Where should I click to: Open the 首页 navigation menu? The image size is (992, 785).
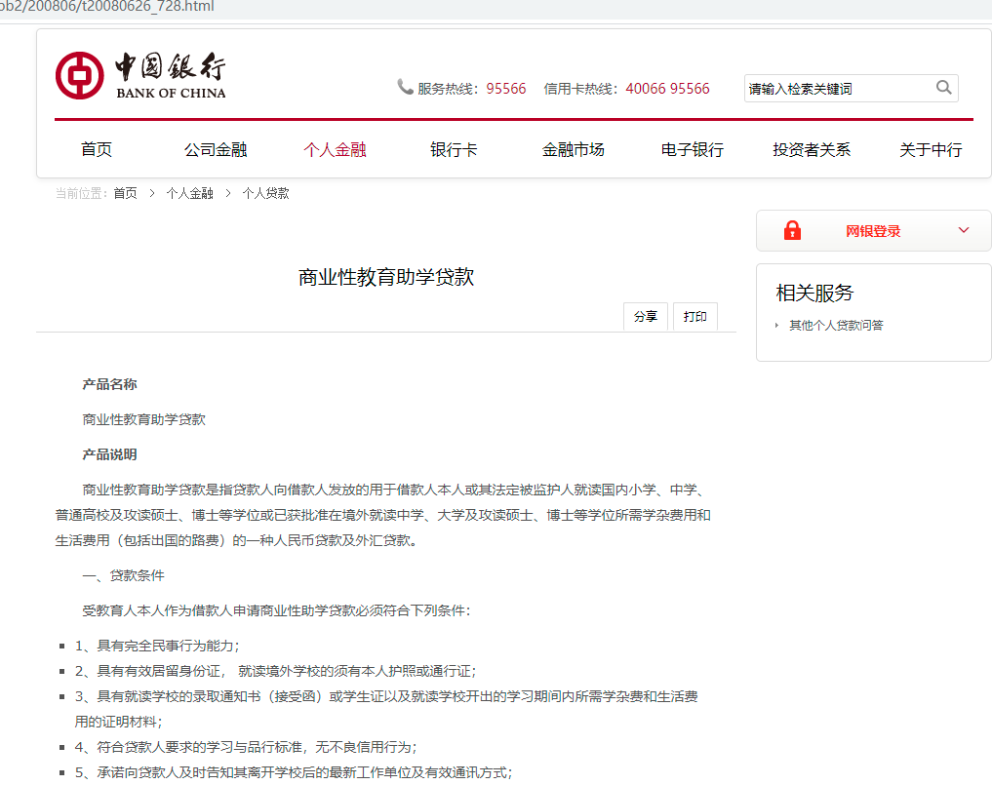click(97, 149)
